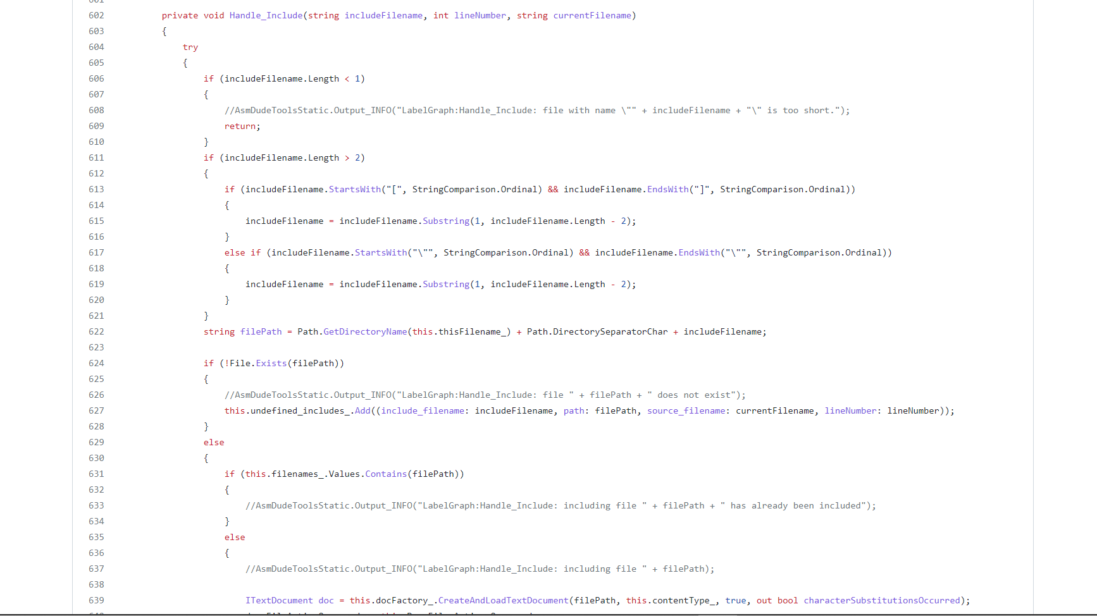Click line number 639
1097x616 pixels.
96,600
